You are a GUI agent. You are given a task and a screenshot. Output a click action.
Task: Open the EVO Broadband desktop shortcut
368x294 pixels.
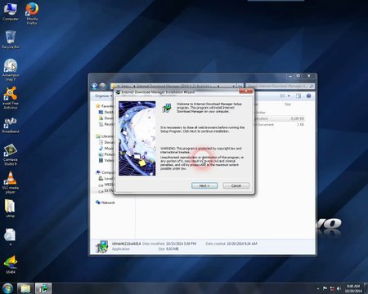coord(11,126)
